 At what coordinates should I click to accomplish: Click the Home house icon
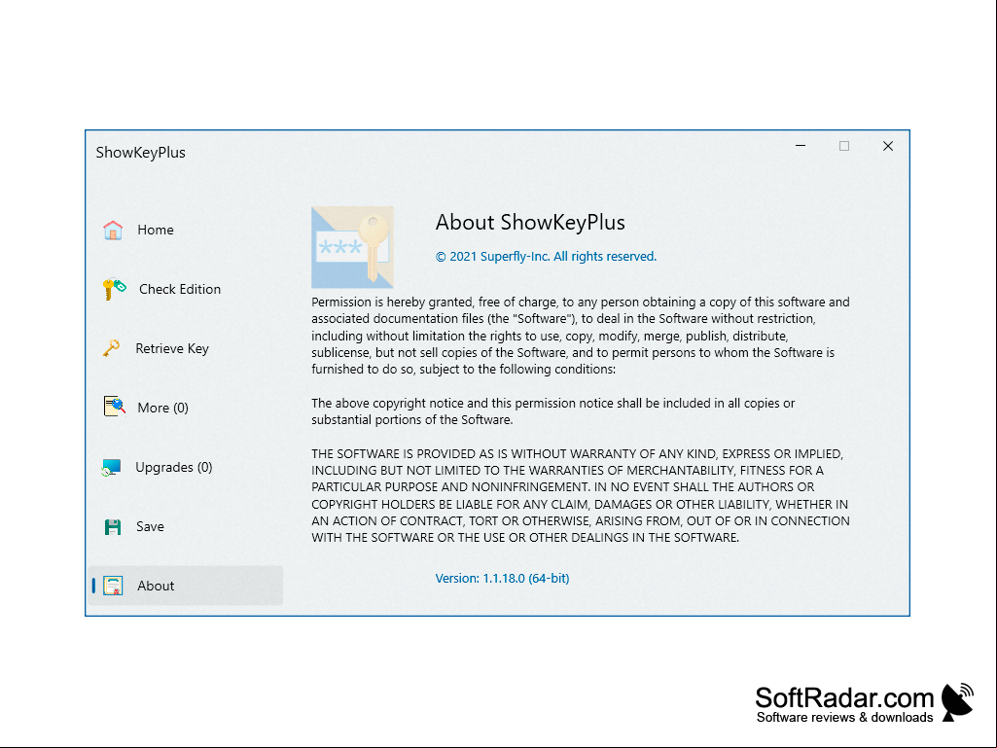point(113,230)
